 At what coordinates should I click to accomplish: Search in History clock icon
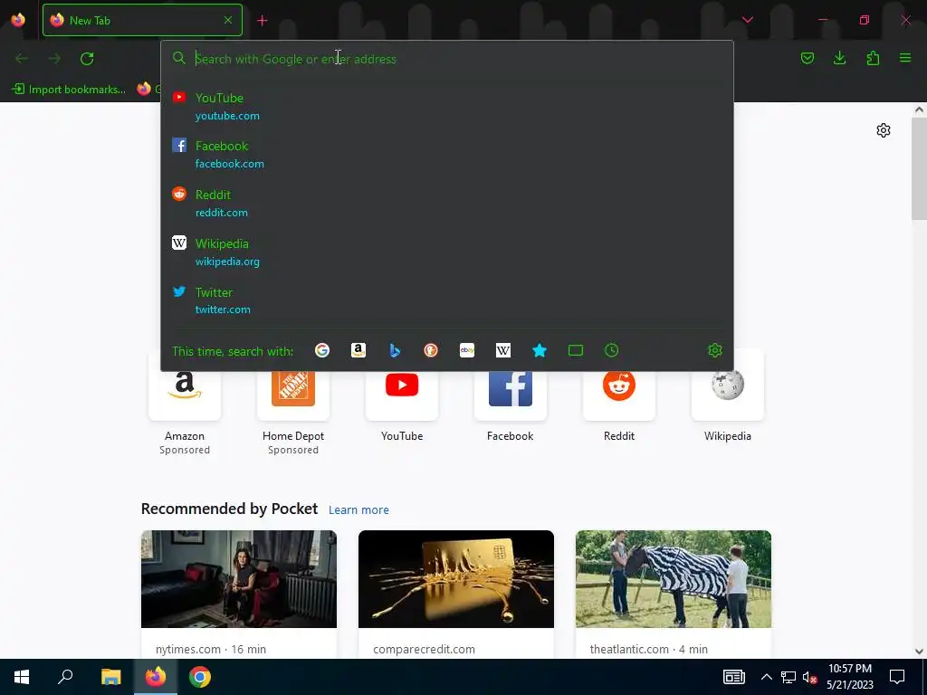(612, 350)
